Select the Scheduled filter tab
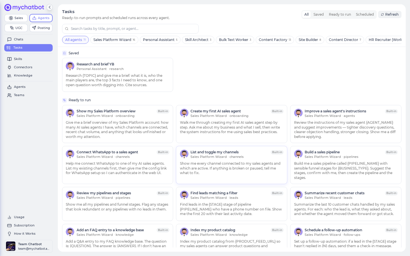This screenshot has height=256, width=410. point(365,15)
